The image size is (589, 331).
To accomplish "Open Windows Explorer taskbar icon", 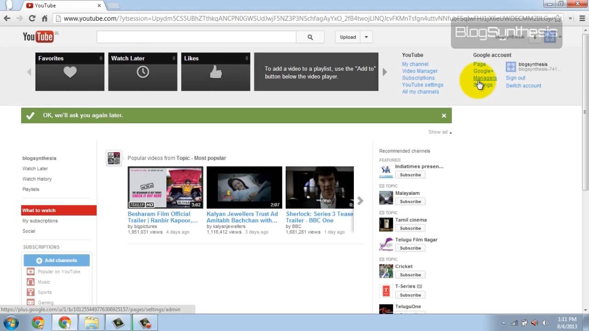I will tap(91, 323).
